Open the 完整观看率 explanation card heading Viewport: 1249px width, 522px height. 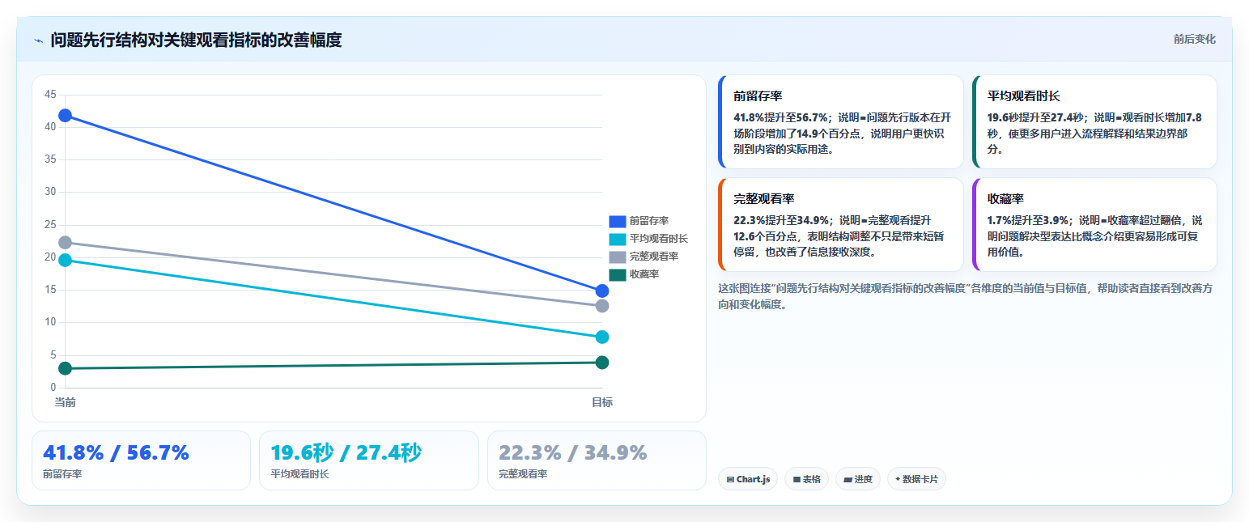(764, 198)
